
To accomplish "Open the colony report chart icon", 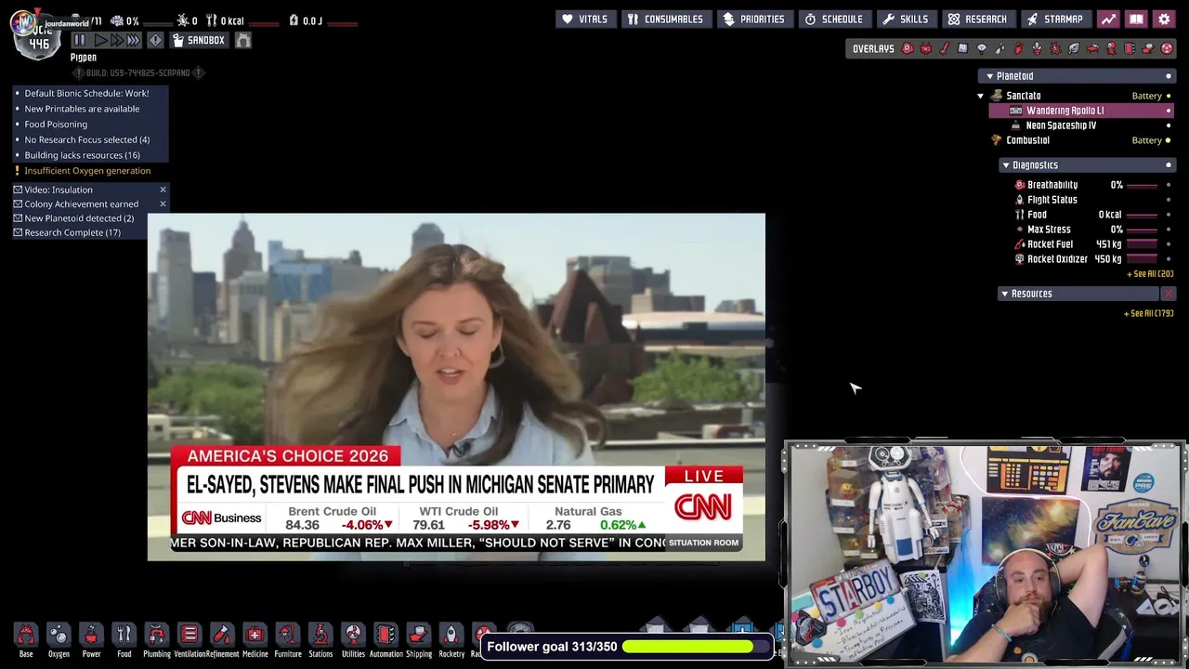I will pyautogui.click(x=1108, y=19).
